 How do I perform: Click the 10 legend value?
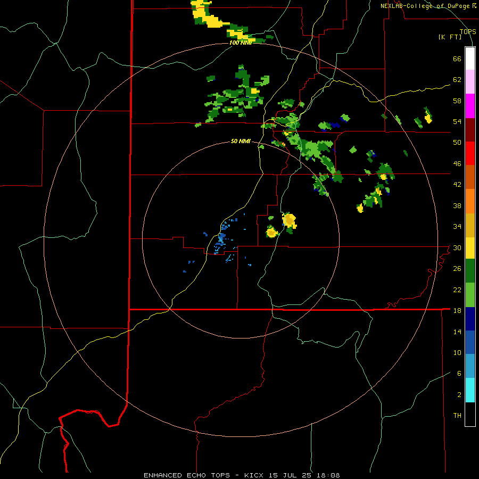coord(457,352)
